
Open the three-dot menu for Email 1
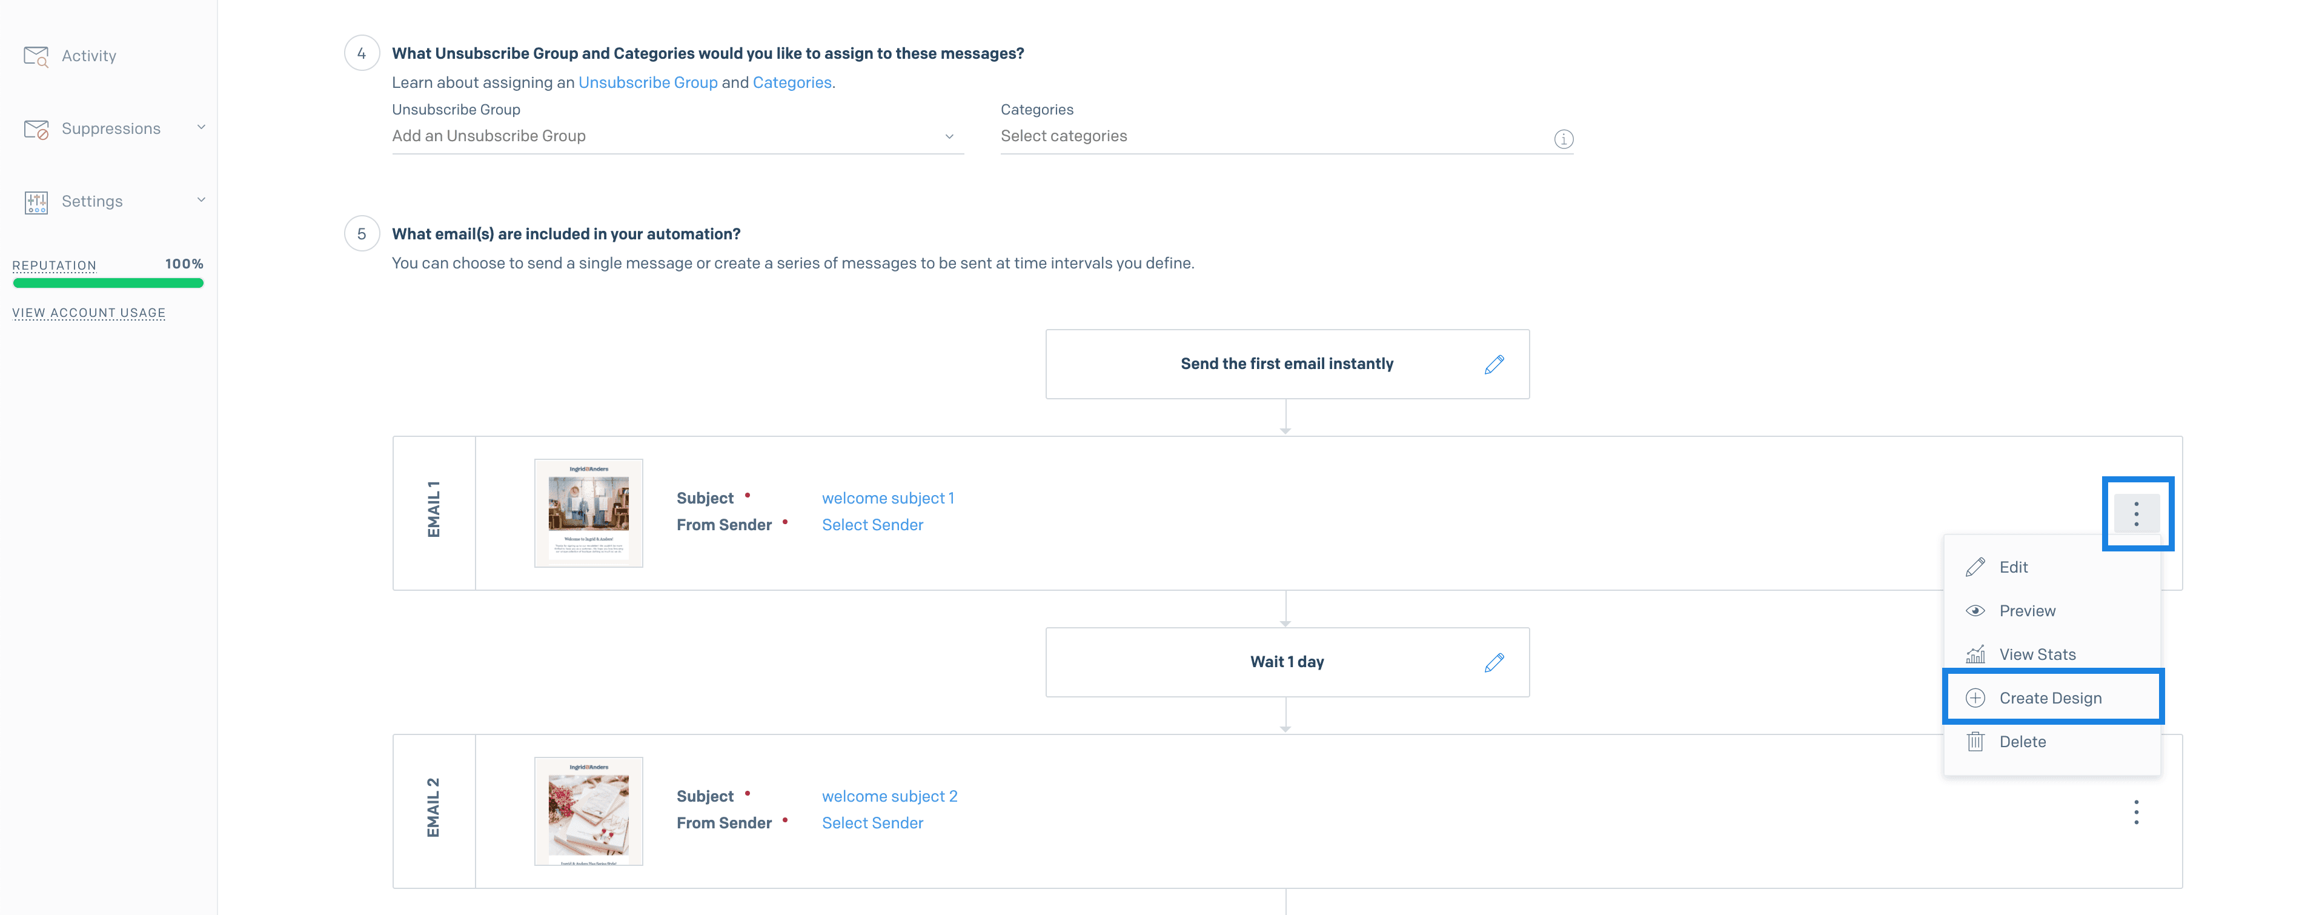click(x=2138, y=514)
